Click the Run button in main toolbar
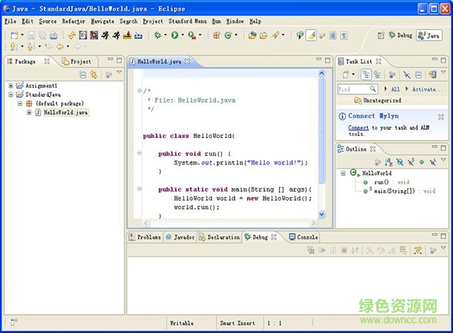 174,35
